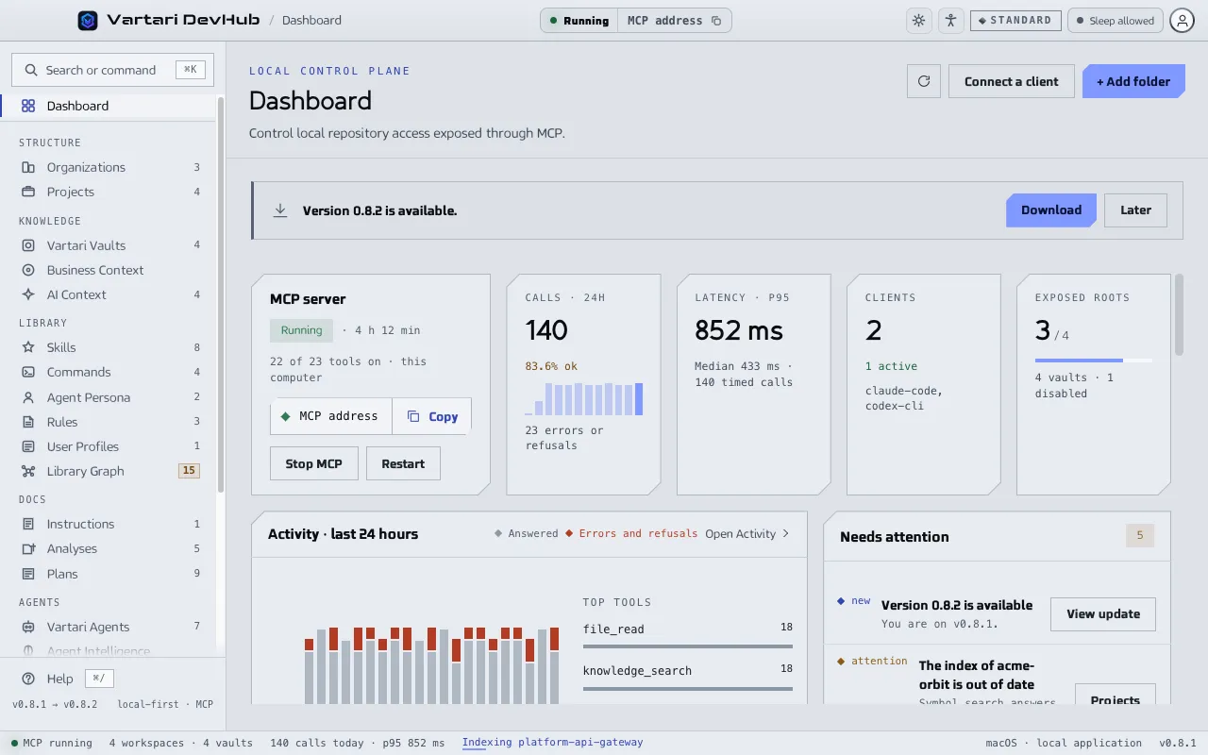Click the Vartari Agents robot icon

[x=28, y=627]
